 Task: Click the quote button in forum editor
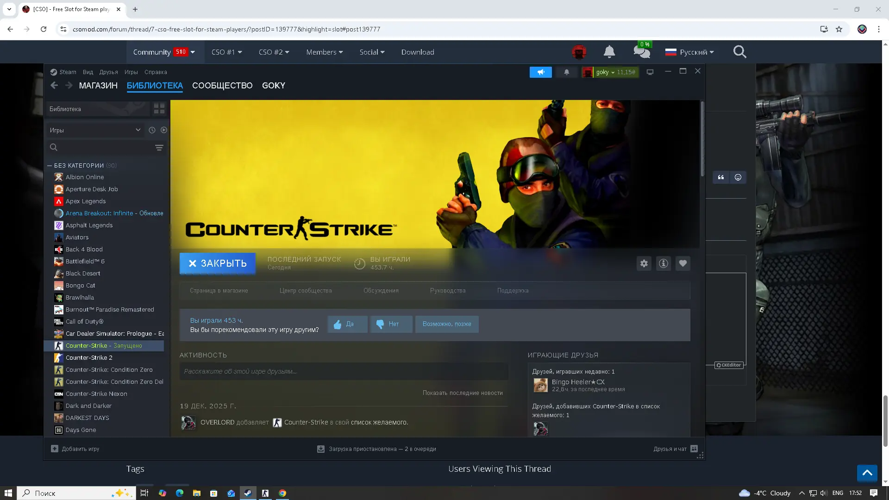(x=721, y=177)
